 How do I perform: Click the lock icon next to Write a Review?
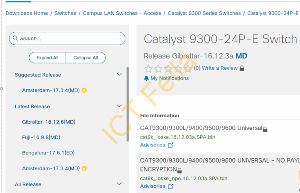242,68
